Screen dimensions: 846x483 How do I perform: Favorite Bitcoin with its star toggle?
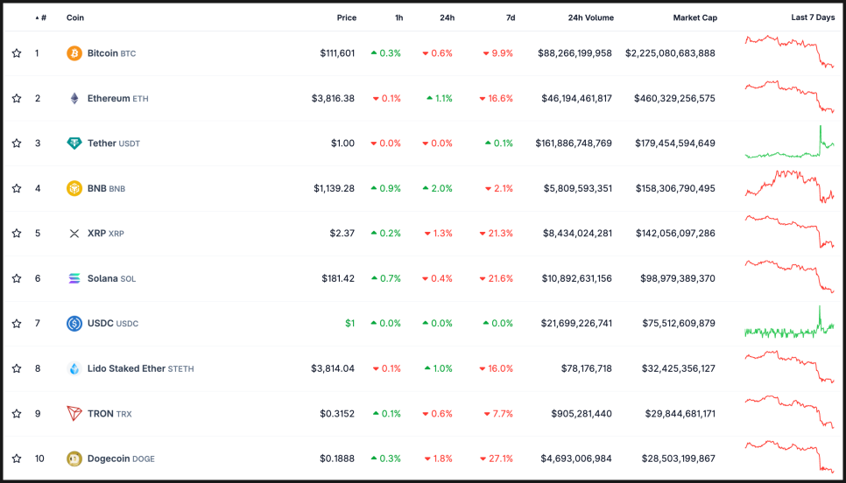click(17, 53)
